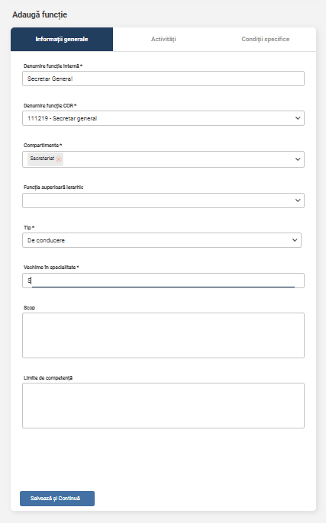Expand the Denumire funcție COR chevron arrow

298,118
